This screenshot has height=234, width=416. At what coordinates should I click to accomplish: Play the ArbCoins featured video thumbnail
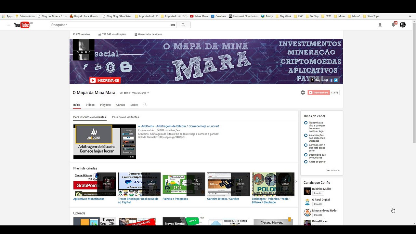click(x=105, y=142)
